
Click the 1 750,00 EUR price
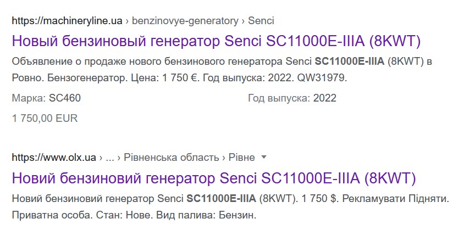[45, 118]
